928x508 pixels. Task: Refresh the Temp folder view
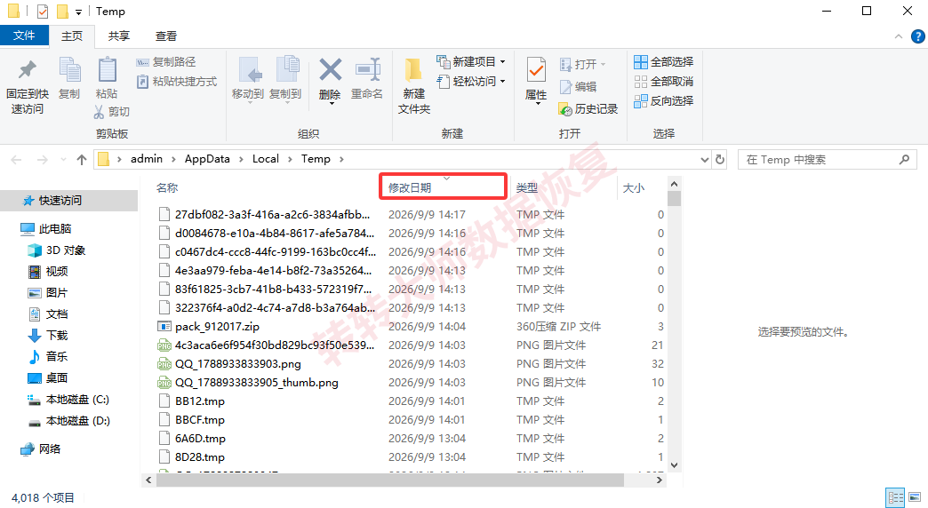(x=720, y=160)
